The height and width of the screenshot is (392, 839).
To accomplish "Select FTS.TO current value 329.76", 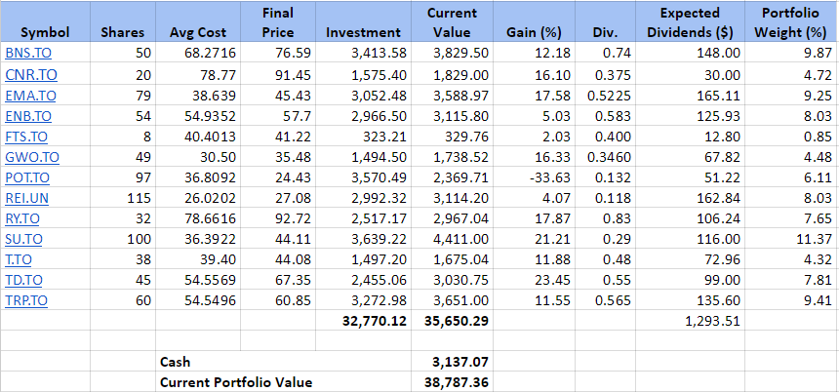I will [452, 137].
